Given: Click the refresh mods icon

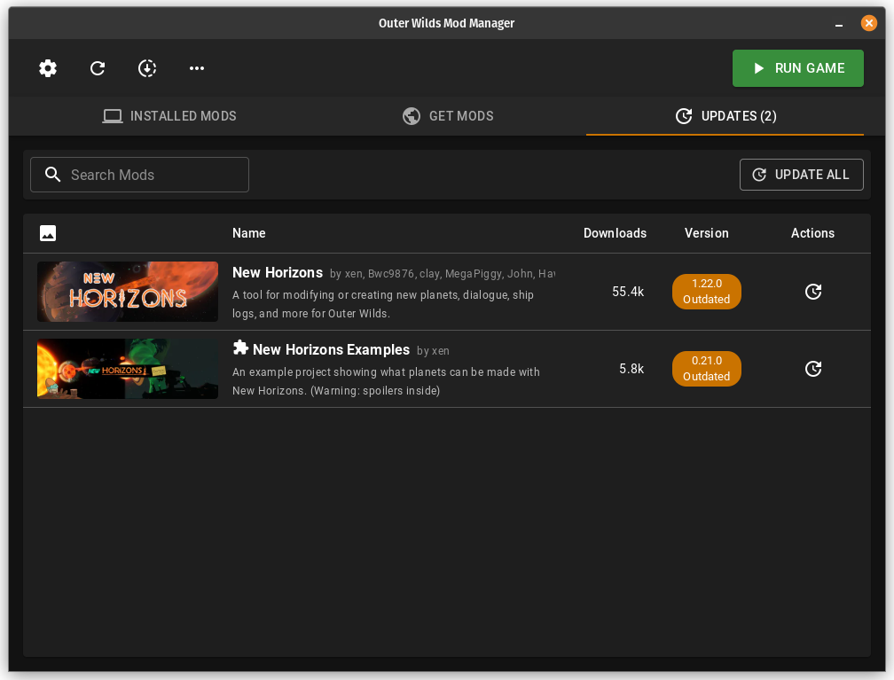Looking at the screenshot, I should 98,68.
